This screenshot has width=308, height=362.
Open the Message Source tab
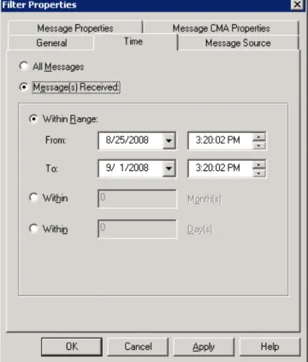[x=238, y=43]
